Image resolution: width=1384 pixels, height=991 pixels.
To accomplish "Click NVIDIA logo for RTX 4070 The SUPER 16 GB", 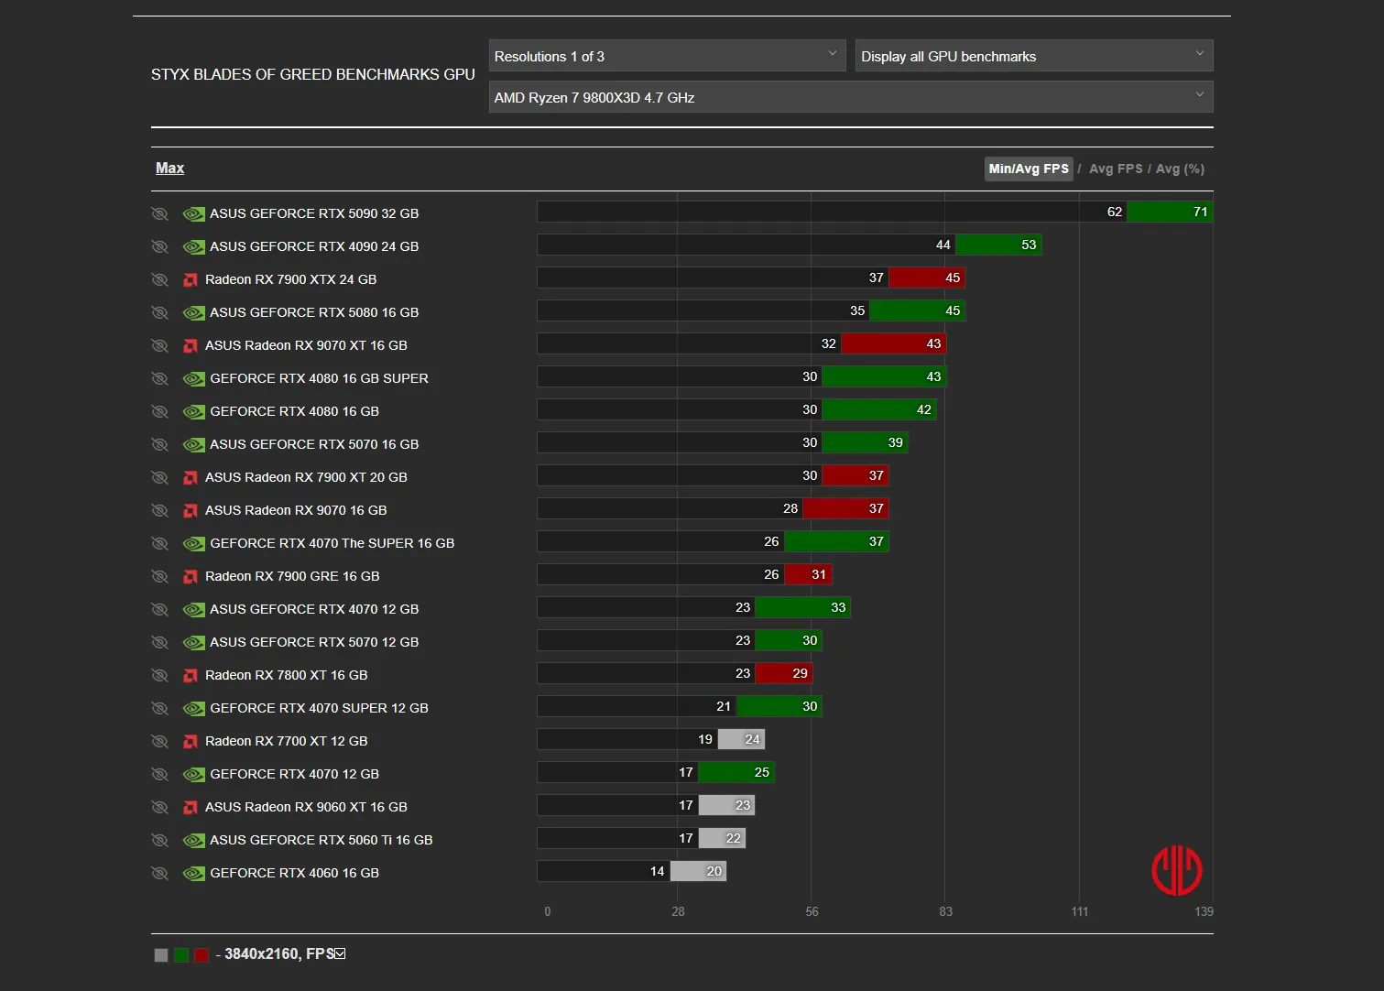I will point(193,544).
